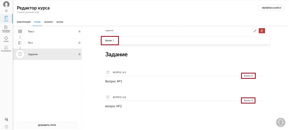Switch to the Уроки tab
The width and height of the screenshot is (289, 130).
pos(37,22)
